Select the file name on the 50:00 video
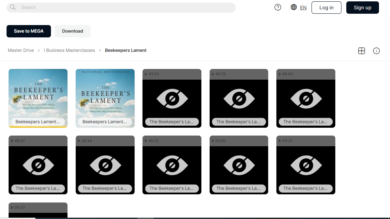Screen dimensions: 390x219 tap(239, 188)
